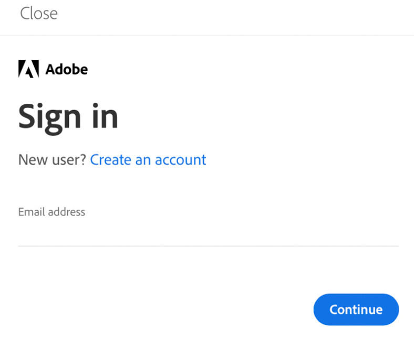Viewport: 414px width, 358px height.
Task: Open the Create an account link
Action: 148,159
